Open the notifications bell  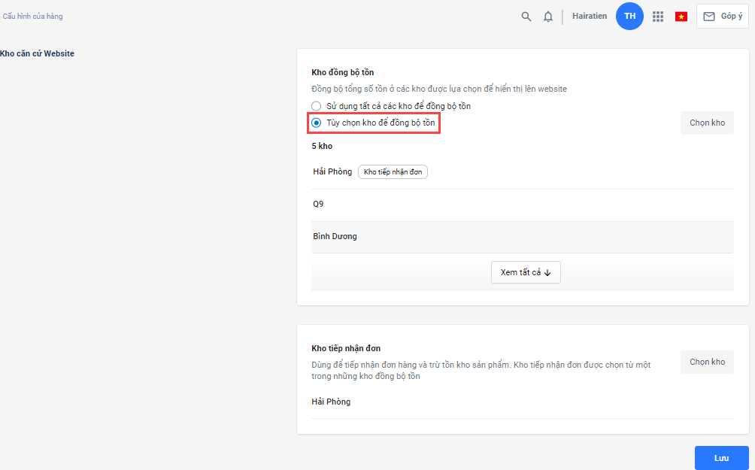pyautogui.click(x=548, y=17)
